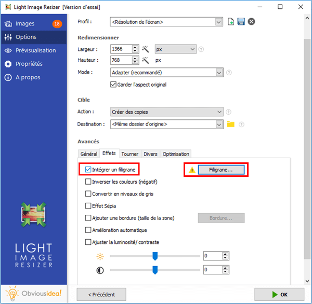Image resolution: width=312 pixels, height=304 pixels.
Task: Switch to the Général tab
Action: [x=88, y=154]
